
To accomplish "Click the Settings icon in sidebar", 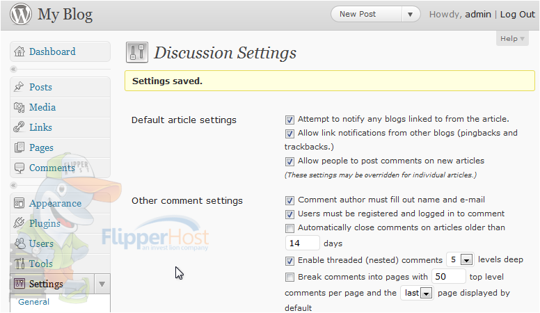I will click(x=19, y=284).
